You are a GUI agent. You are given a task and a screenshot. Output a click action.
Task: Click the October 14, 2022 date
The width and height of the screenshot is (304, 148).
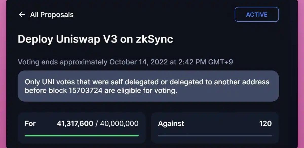pos(138,62)
